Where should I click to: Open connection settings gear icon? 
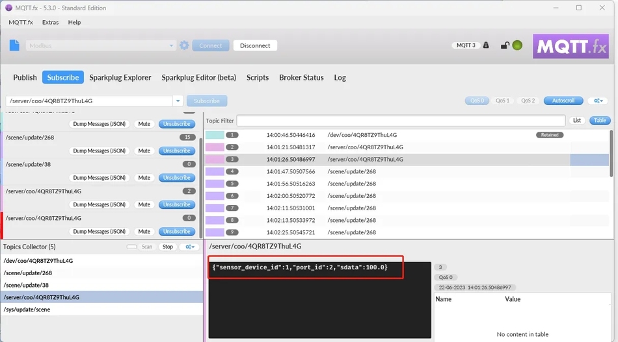click(184, 45)
